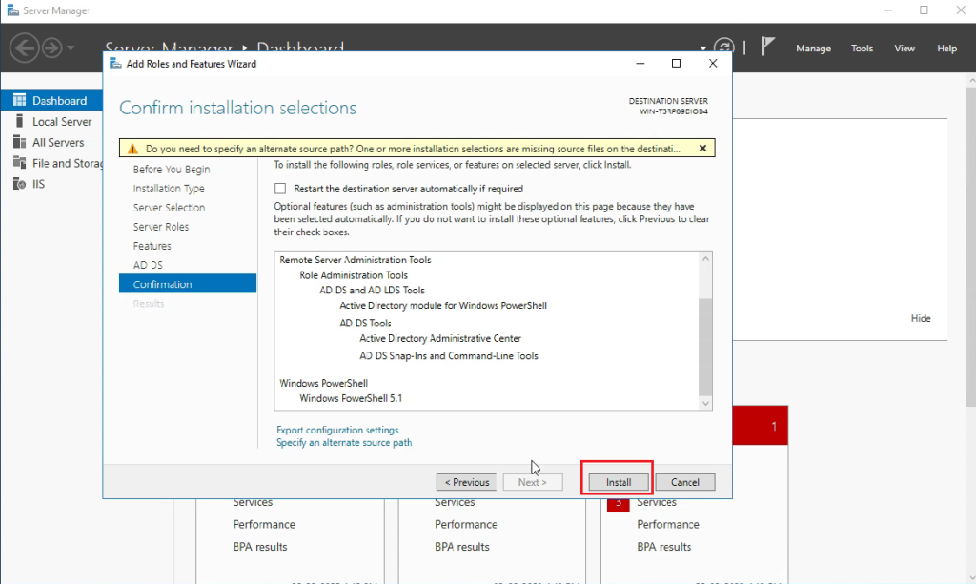Click the back navigation arrow
Viewport: 976px width, 584px height.
(x=24, y=48)
